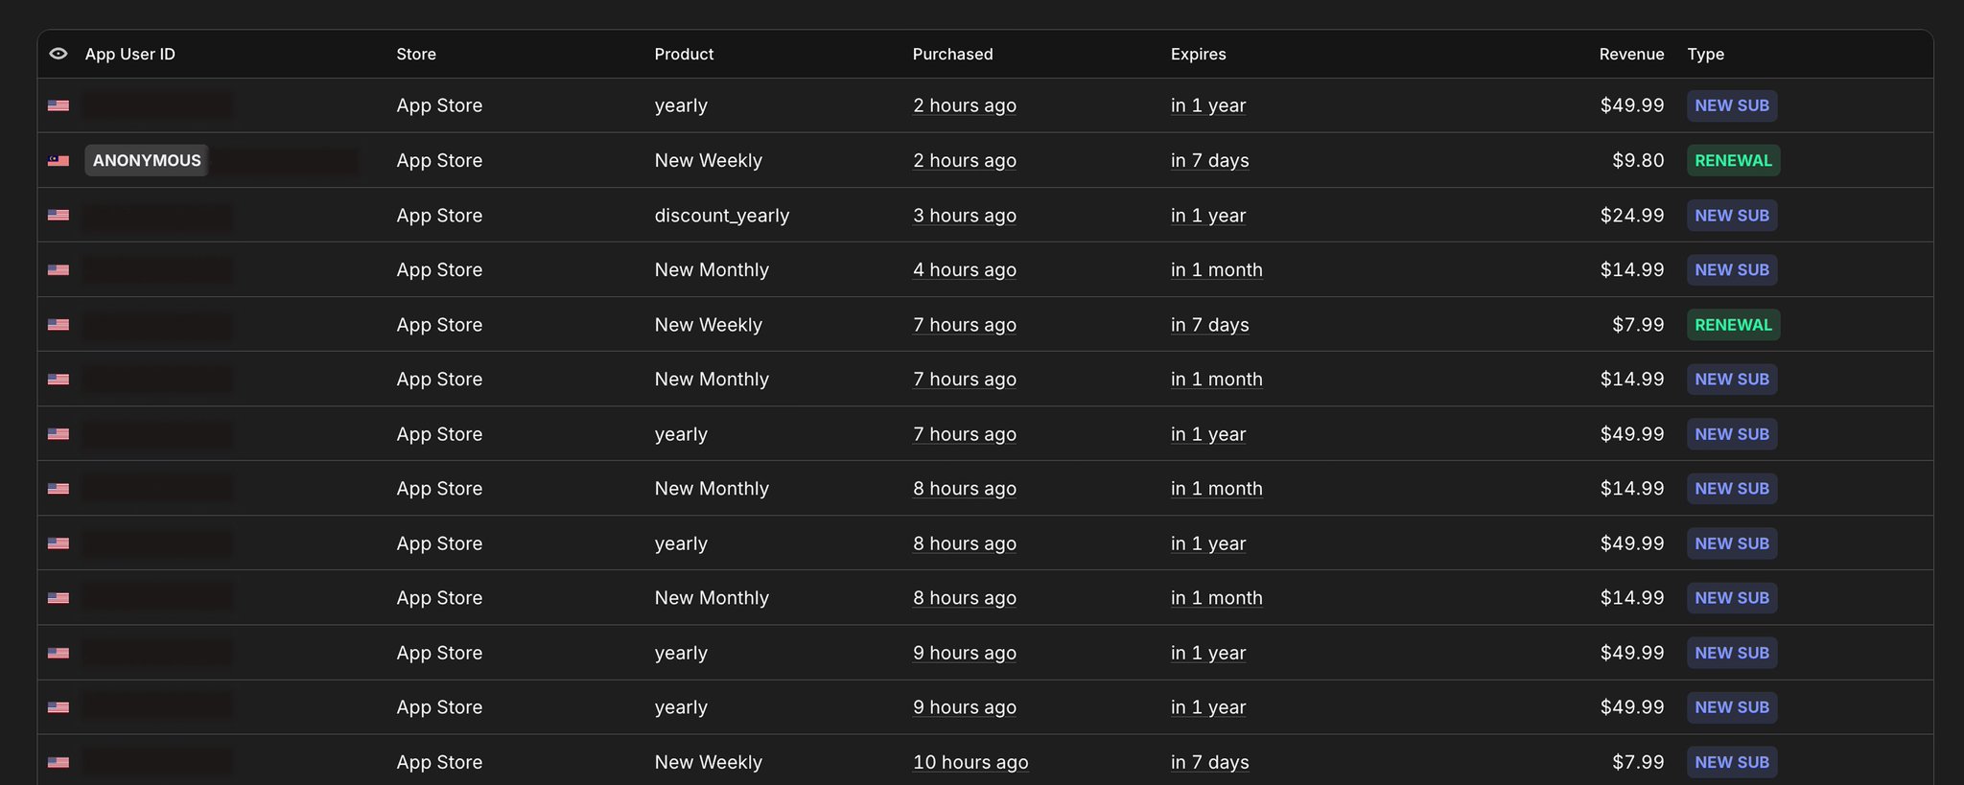1964x785 pixels.
Task: Click the App User ID column header
Action: click(130, 54)
